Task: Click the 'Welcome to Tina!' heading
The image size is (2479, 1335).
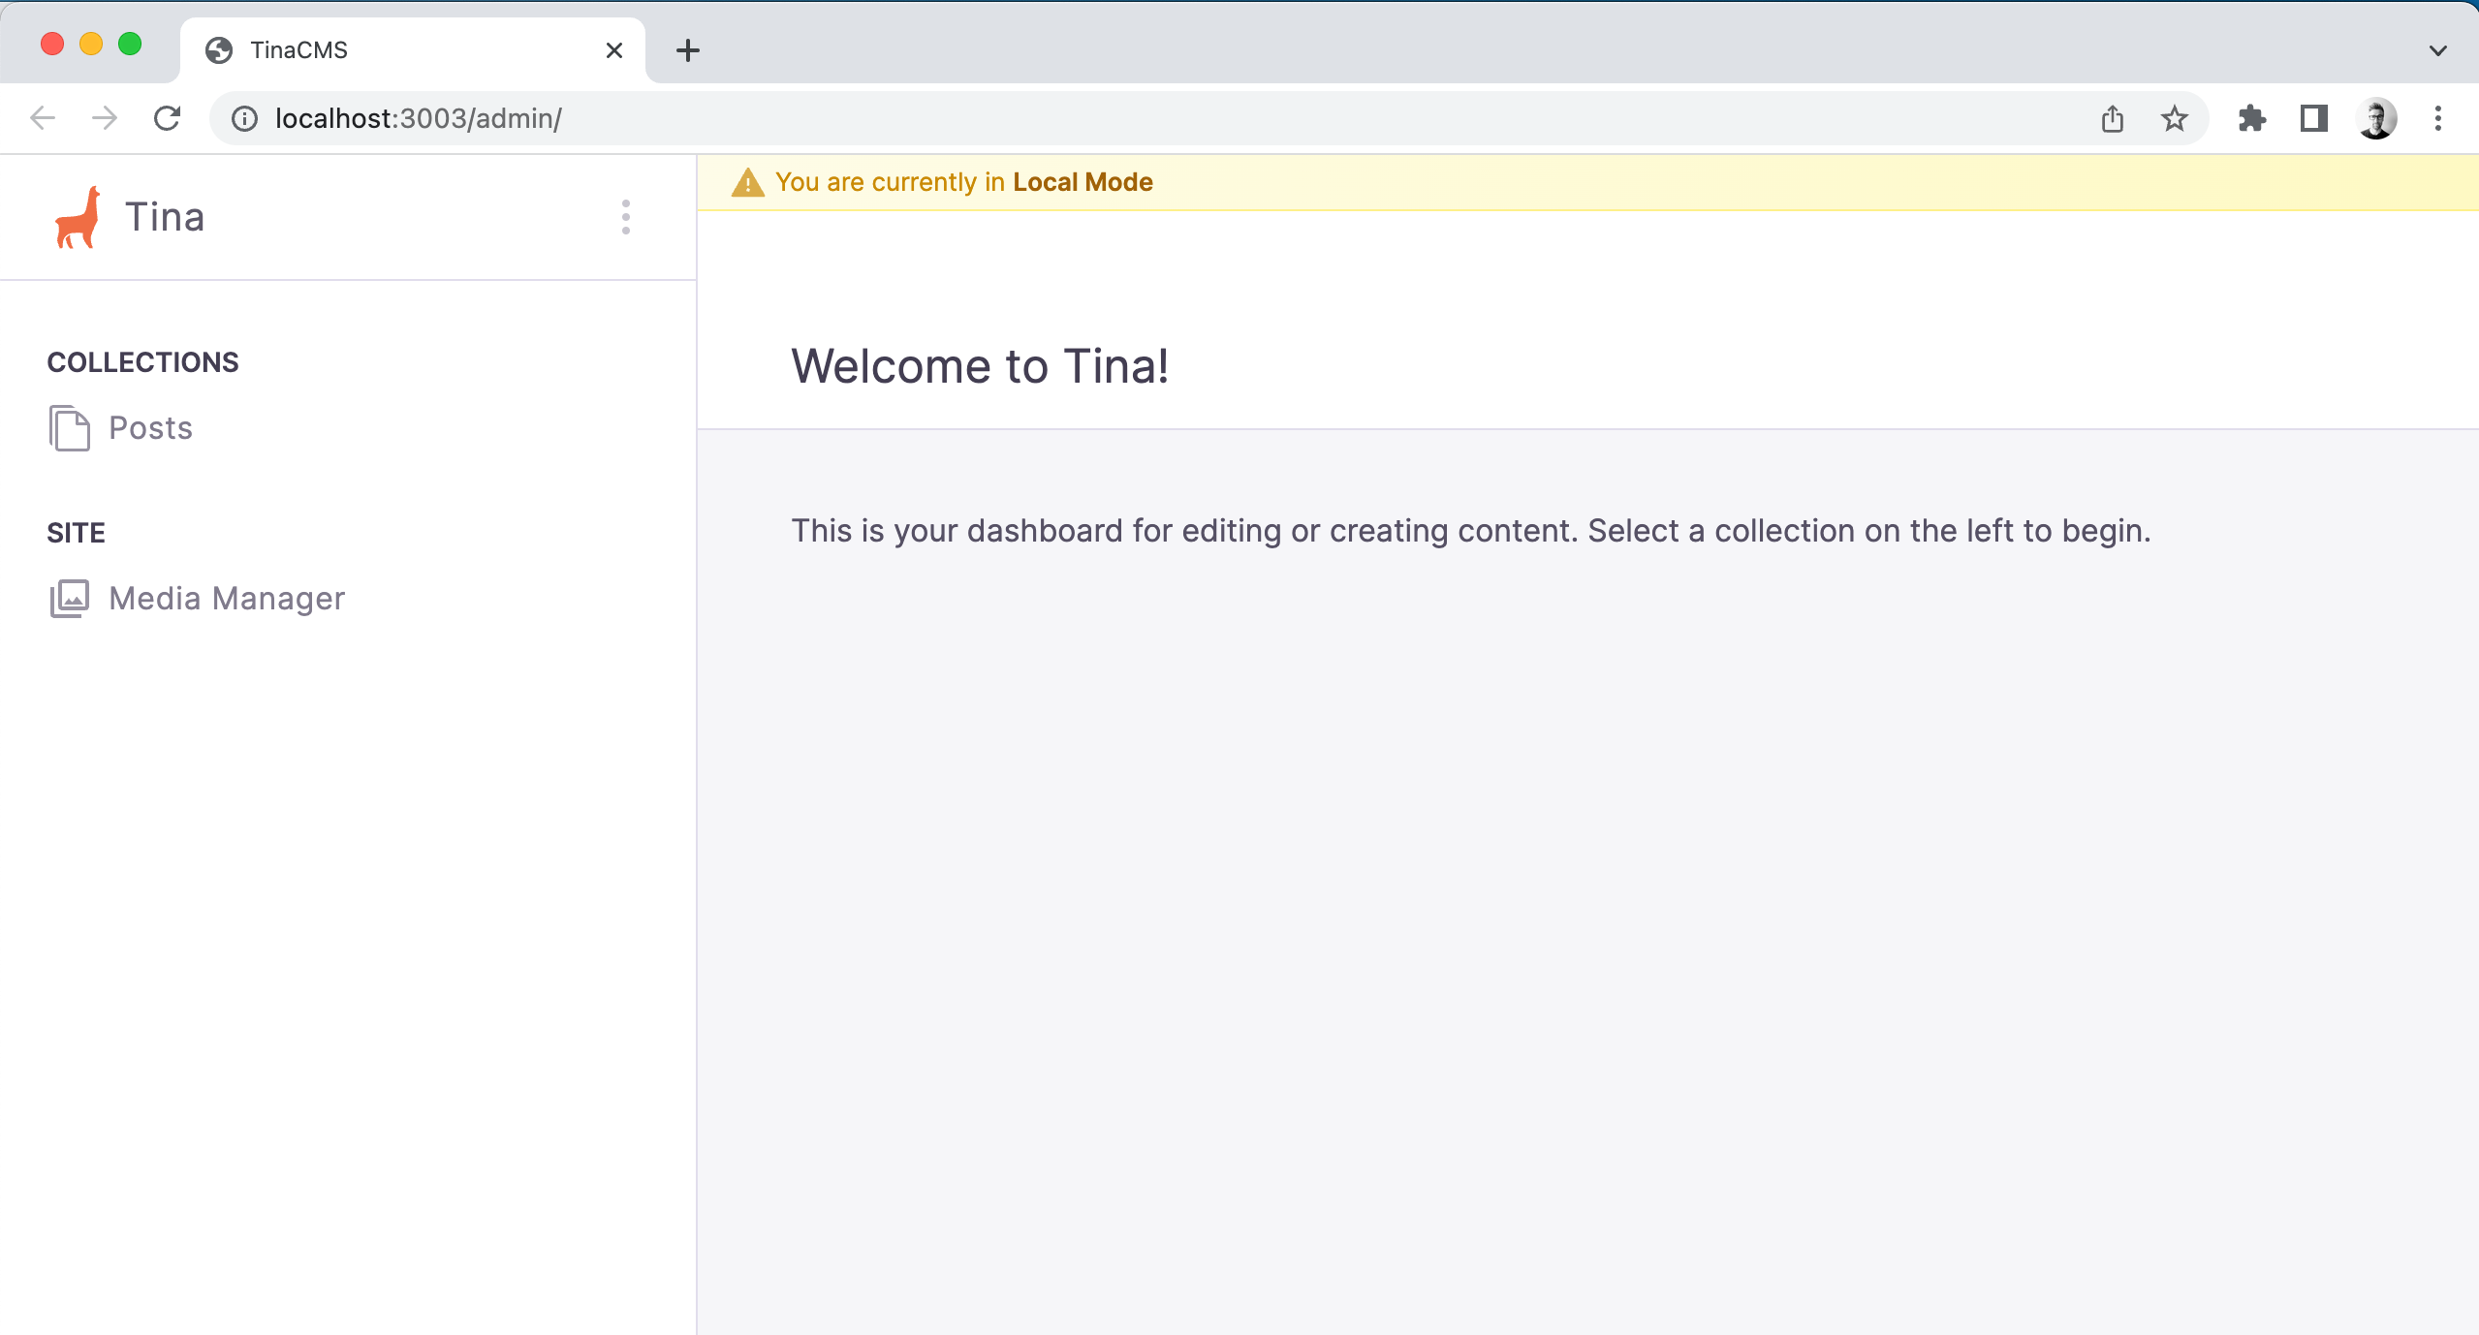Action: click(980, 366)
